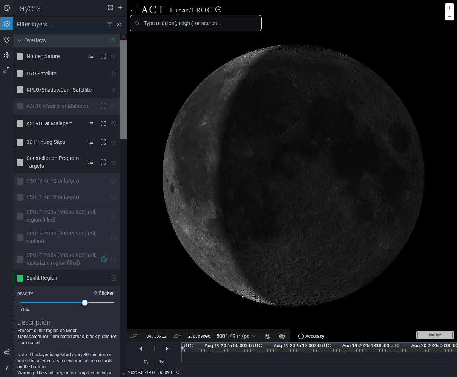The width and height of the screenshot is (457, 377).
Task: Play timeline forward
Action: pos(167,349)
